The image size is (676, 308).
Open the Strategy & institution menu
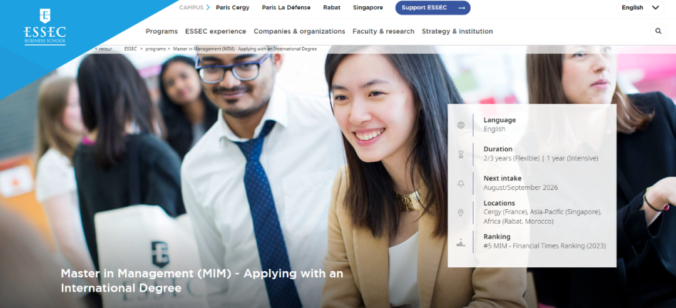coord(458,31)
